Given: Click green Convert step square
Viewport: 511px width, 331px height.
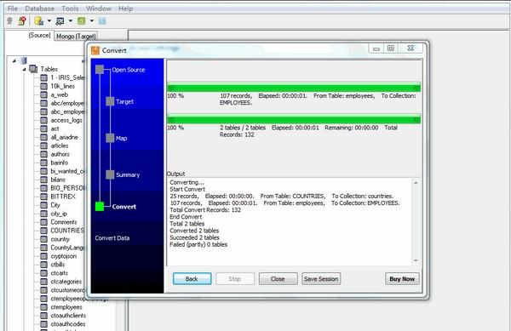Looking at the screenshot, I should coord(100,207).
